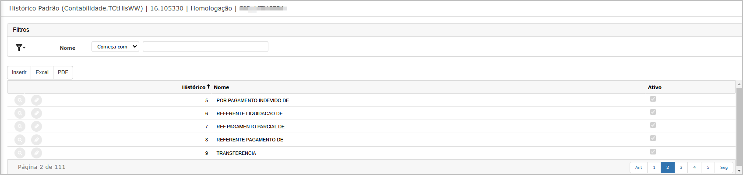This screenshot has height=175, width=743.
Task: View details of record 8 magnifier
Action: (x=20, y=140)
